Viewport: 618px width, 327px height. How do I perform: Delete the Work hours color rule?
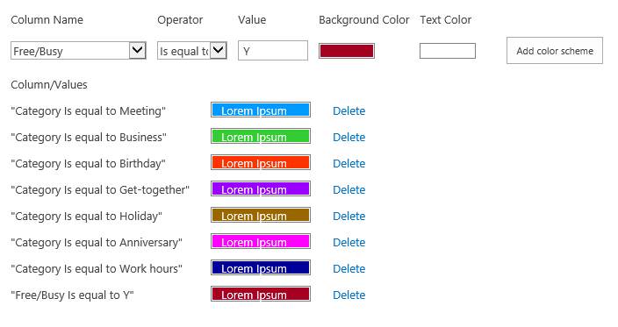click(x=349, y=269)
